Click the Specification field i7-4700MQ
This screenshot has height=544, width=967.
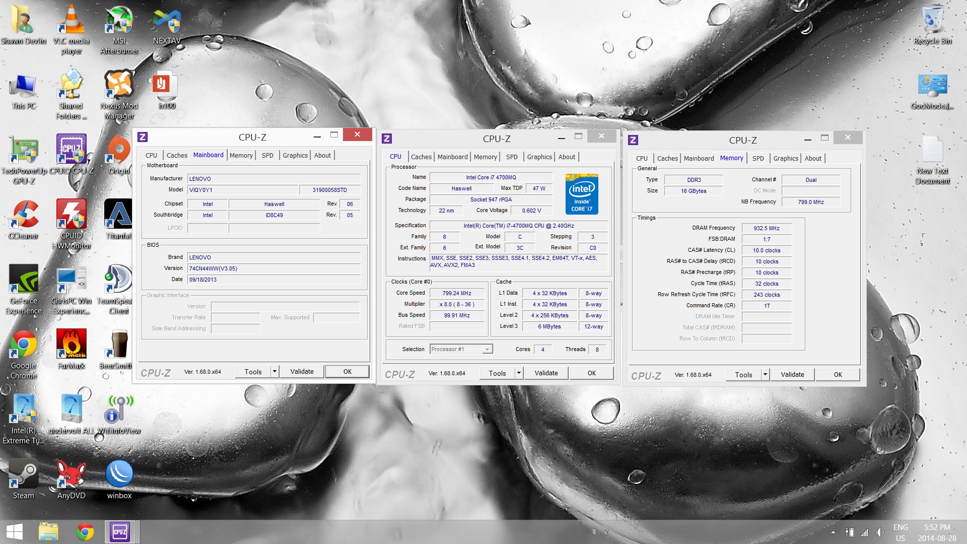pos(519,226)
